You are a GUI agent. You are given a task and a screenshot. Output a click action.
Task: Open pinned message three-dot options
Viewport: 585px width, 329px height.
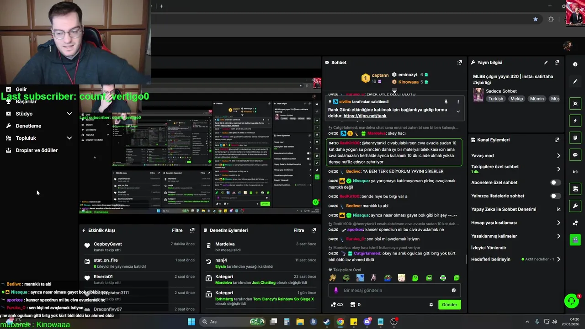(458, 101)
